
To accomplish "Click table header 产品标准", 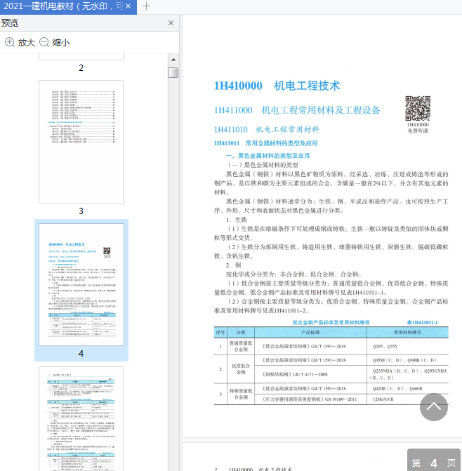I will tap(310, 332).
